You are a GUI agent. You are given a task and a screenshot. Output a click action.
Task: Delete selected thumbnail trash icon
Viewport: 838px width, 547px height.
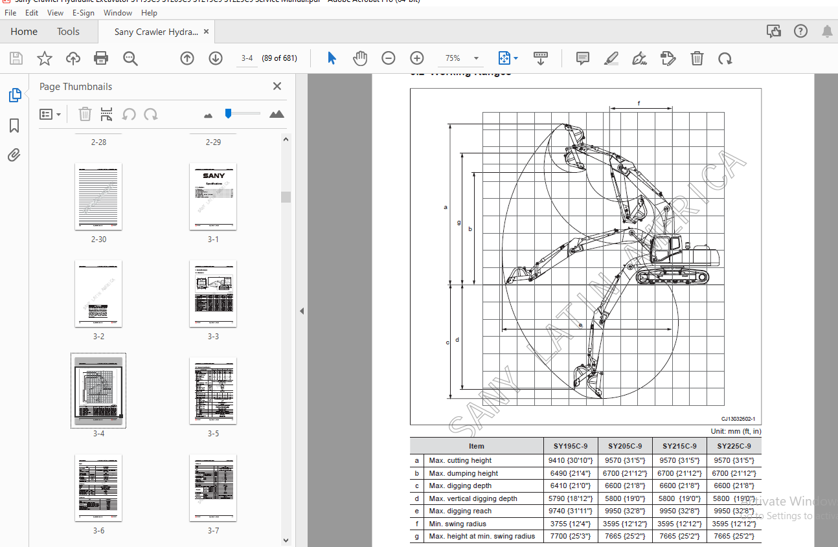[x=85, y=115]
